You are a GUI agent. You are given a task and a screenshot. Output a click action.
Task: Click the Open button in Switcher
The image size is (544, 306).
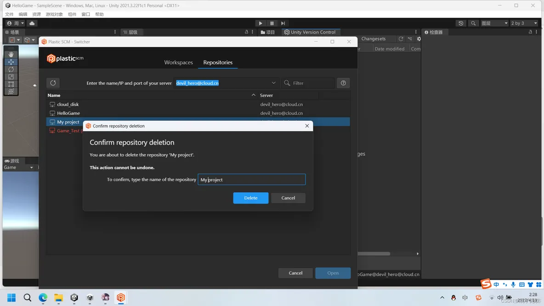coord(333,273)
